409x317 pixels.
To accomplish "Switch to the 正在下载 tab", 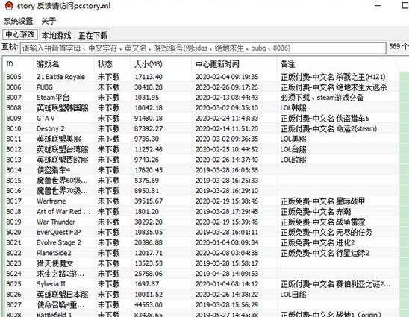I will pos(93,35).
